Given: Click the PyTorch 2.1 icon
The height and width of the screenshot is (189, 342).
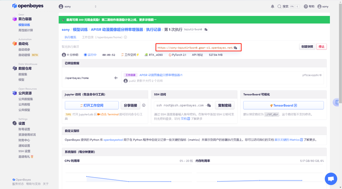Looking at the screenshot, I should 170,55.
